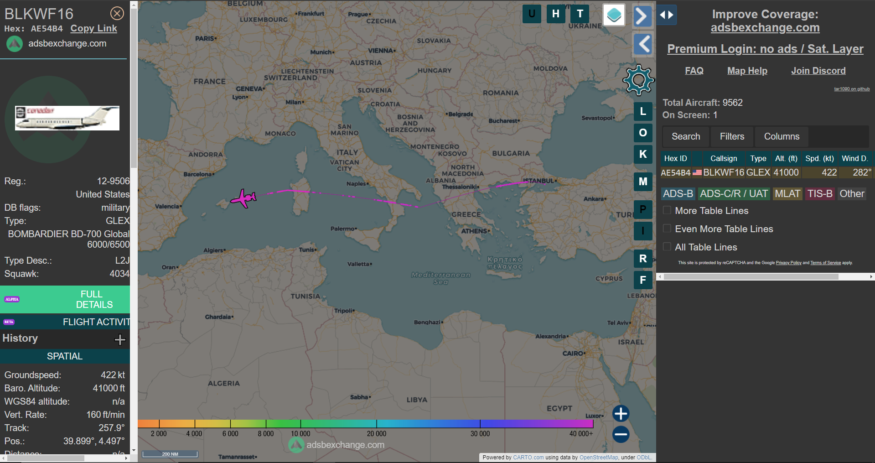
Task: Open the map settings gear
Action: (x=639, y=80)
